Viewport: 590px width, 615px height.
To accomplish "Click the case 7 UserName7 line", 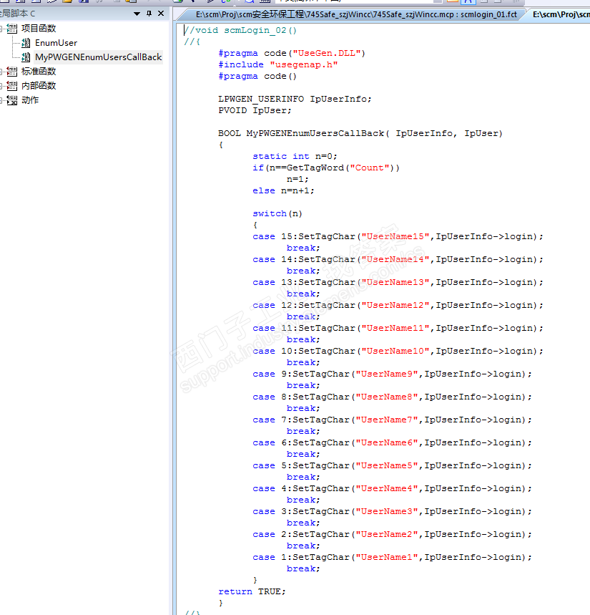I will (392, 420).
